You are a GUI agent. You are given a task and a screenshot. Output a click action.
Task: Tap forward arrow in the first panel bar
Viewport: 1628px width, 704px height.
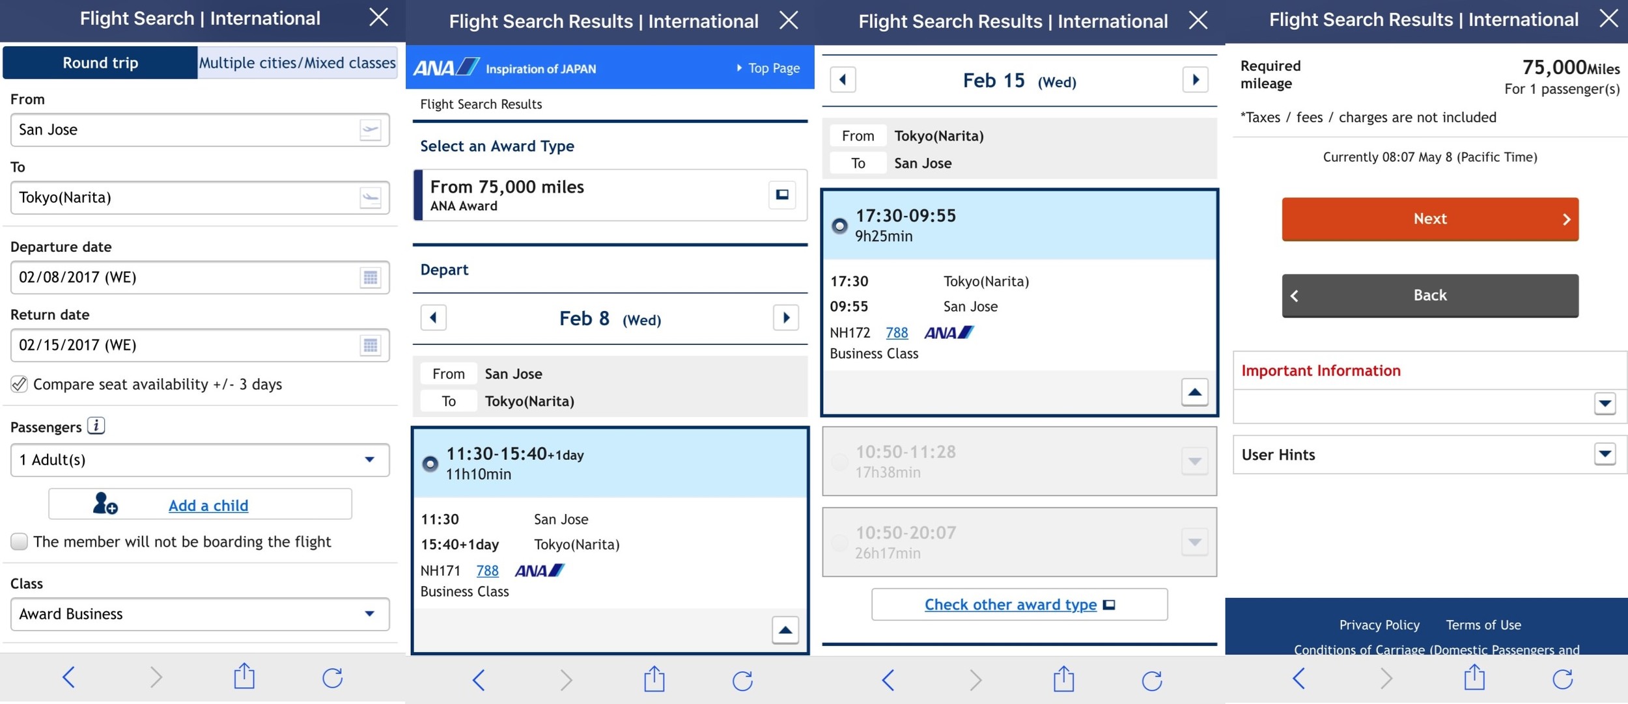[156, 677]
